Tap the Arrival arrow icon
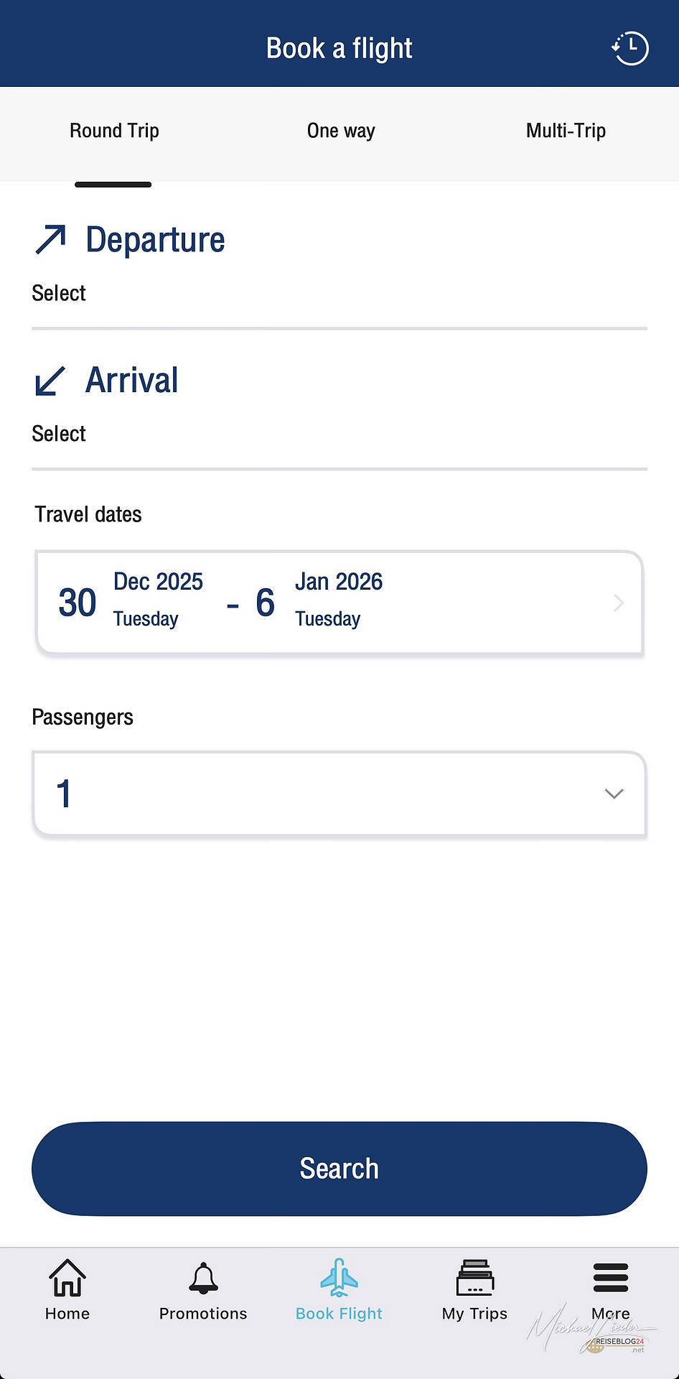 pos(50,381)
